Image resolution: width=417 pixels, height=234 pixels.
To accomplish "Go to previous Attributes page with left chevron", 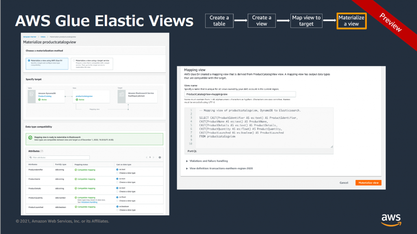I will [x=147, y=157].
